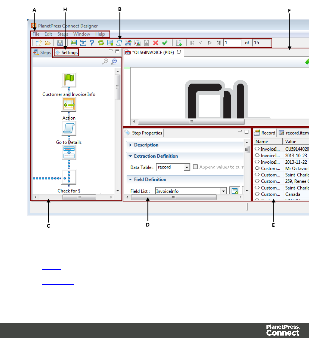Click the add field icon beside Field List
The height and width of the screenshot is (338, 309).
pyautogui.click(x=235, y=191)
